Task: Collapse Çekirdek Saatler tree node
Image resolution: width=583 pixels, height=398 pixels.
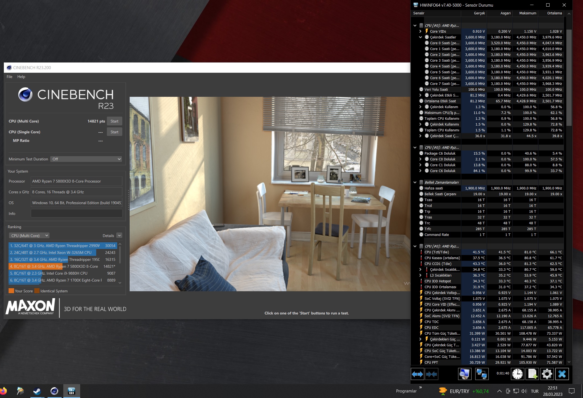Action: (420, 37)
